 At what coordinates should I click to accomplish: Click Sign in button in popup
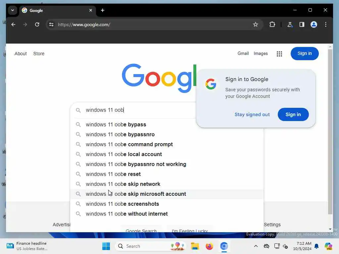coord(293,114)
